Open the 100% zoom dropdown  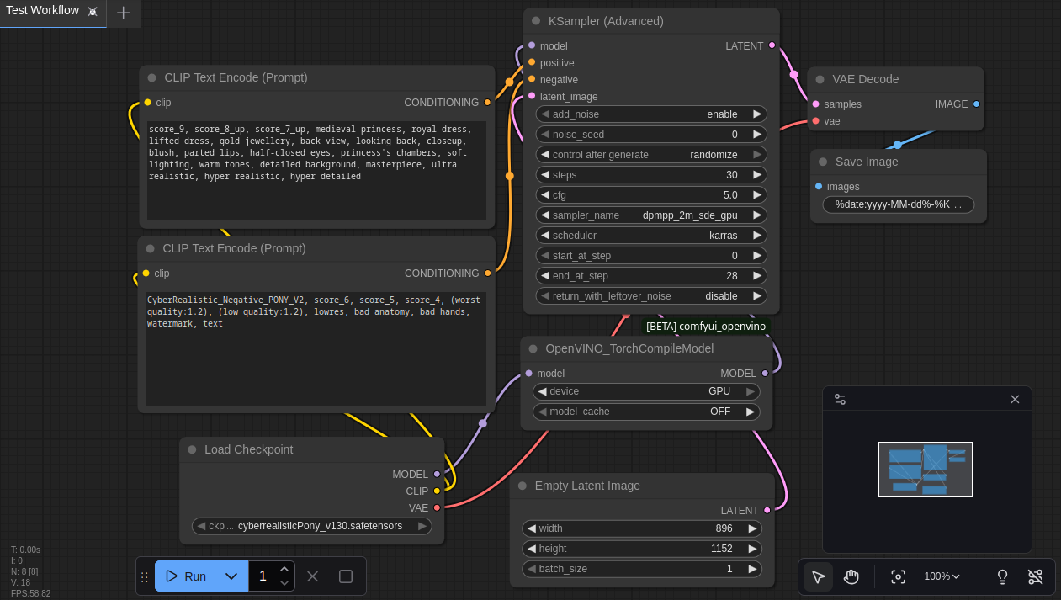tap(942, 576)
